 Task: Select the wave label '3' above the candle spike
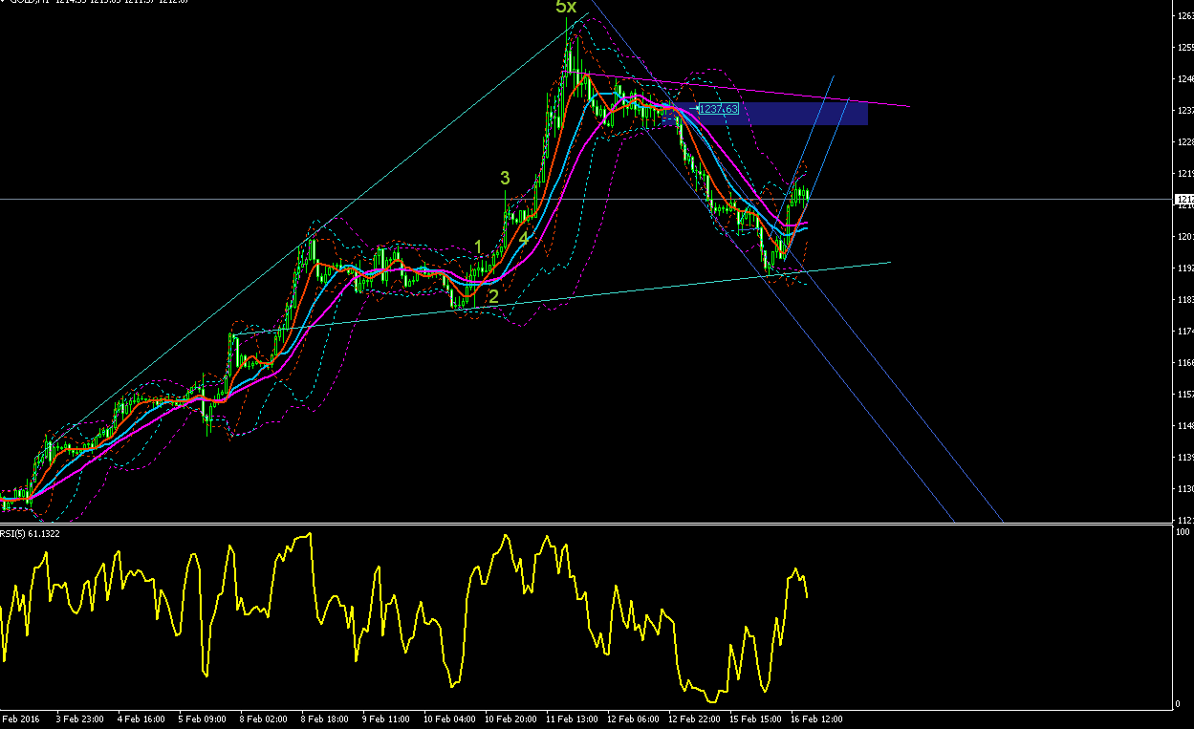505,178
